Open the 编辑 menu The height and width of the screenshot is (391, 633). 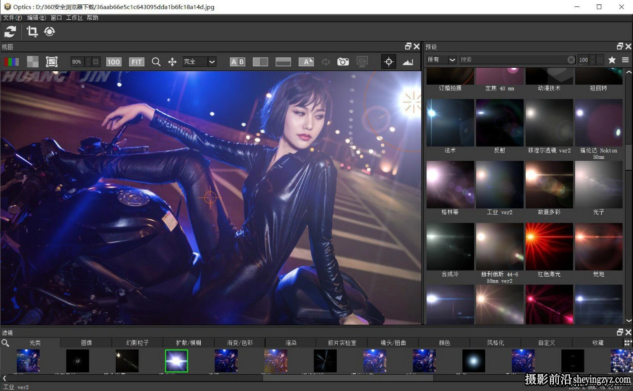[36, 18]
